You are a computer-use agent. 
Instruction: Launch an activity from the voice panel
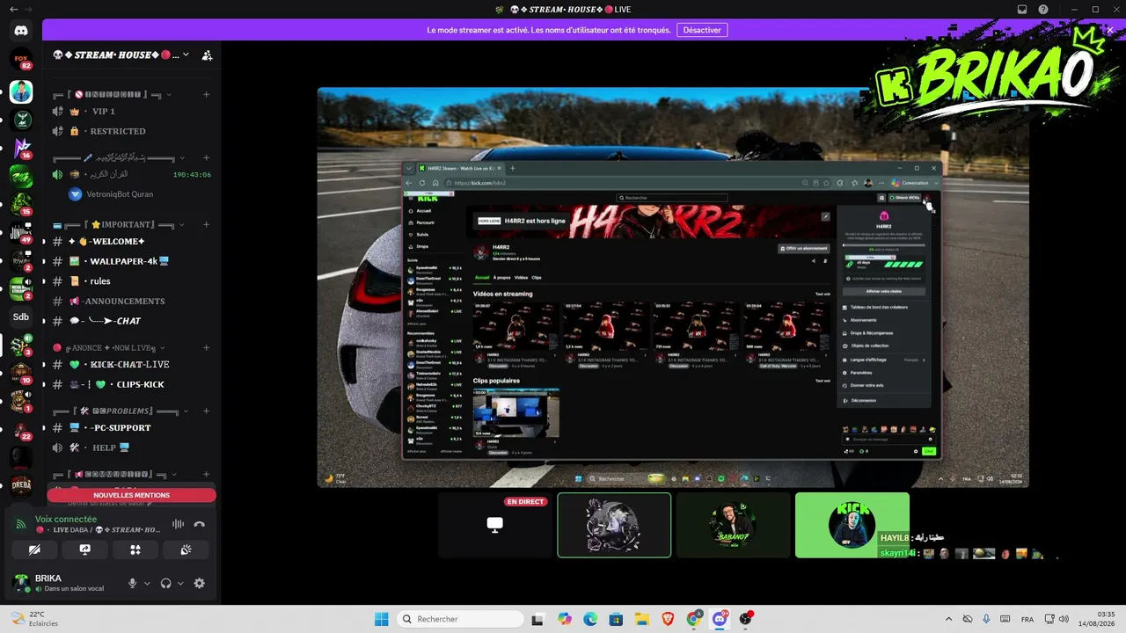[135, 549]
